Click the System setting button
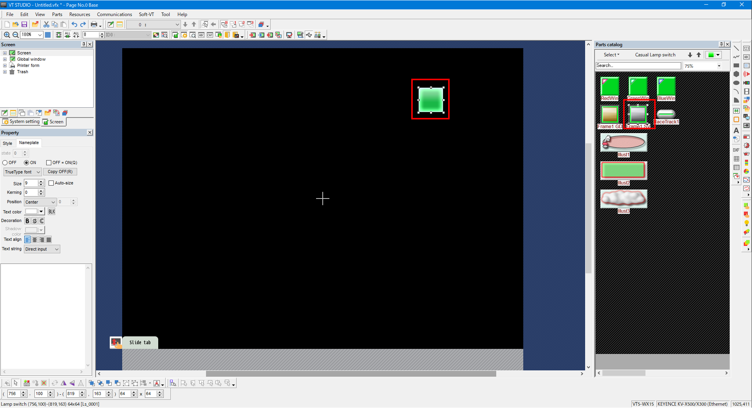This screenshot has width=752, height=408. [x=21, y=122]
